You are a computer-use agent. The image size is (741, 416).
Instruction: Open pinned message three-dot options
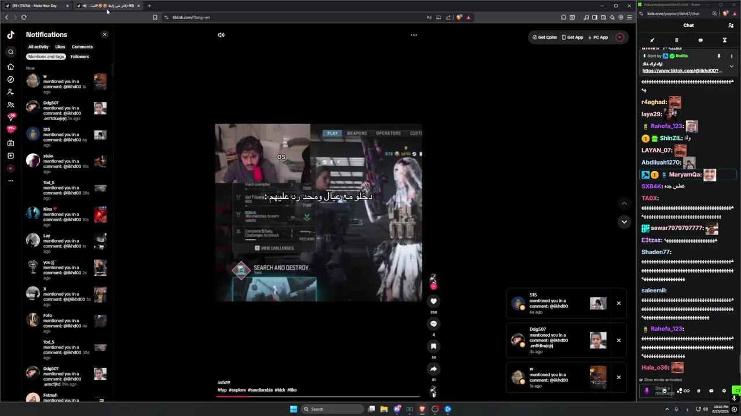click(731, 56)
